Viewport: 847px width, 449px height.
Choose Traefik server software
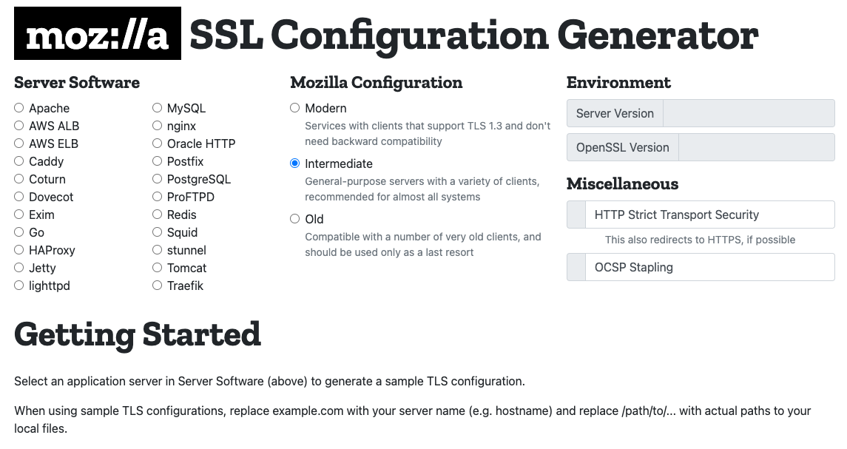click(x=158, y=286)
